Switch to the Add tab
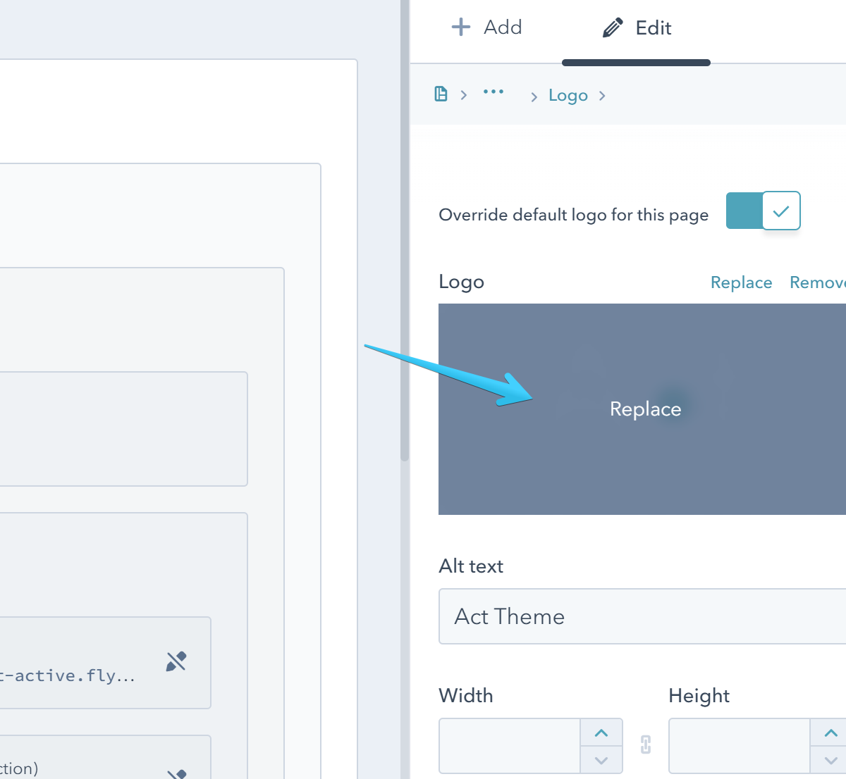 click(x=486, y=28)
